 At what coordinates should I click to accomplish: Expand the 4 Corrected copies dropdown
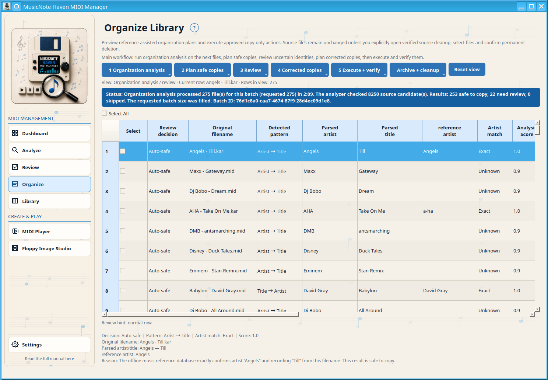(300, 70)
